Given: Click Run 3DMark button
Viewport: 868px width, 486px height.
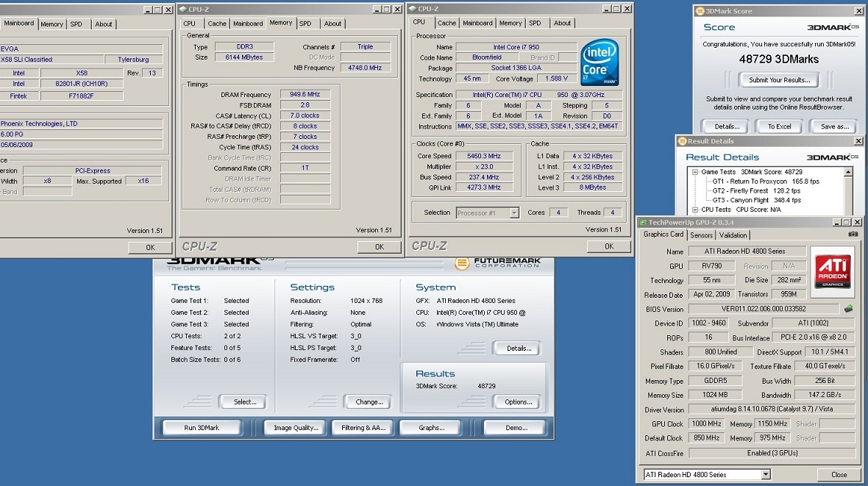Looking at the screenshot, I should pos(202,428).
